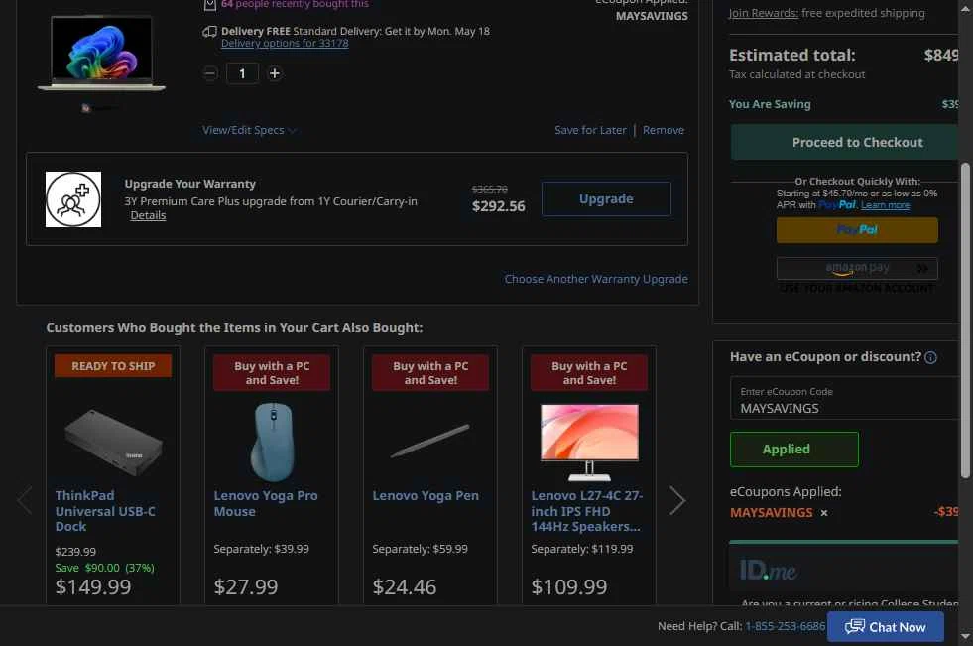Click the $109.99 monitor price
The image size is (973, 646).
coord(569,587)
